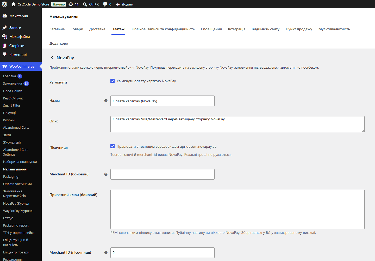Toggle Увімкнути оплату карткою NovaPay checkbox

coord(113,81)
